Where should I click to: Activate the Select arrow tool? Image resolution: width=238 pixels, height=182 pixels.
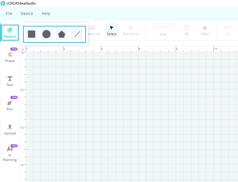tap(112, 30)
